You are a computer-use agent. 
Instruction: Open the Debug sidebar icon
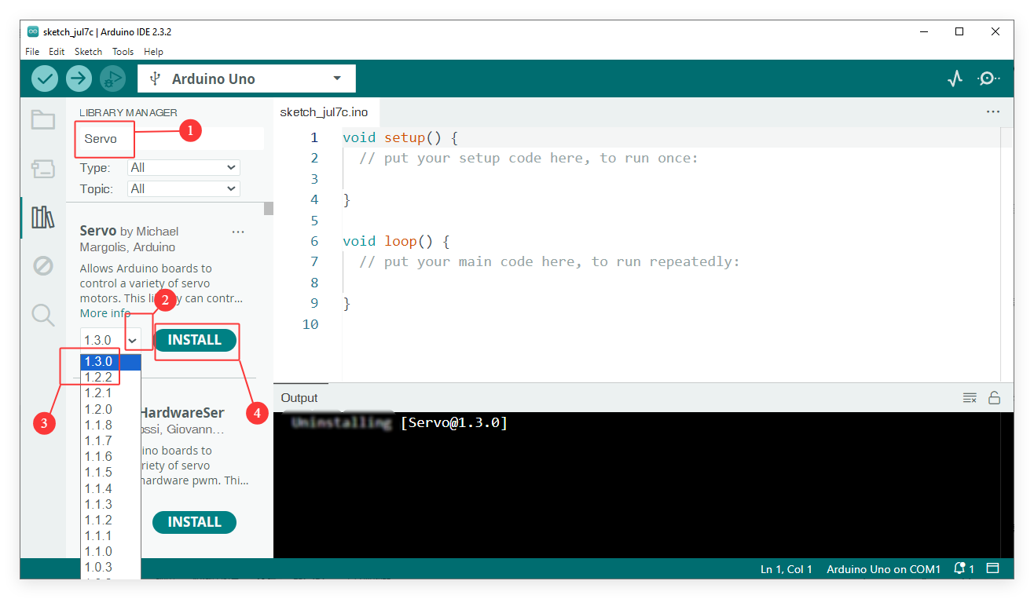[43, 266]
